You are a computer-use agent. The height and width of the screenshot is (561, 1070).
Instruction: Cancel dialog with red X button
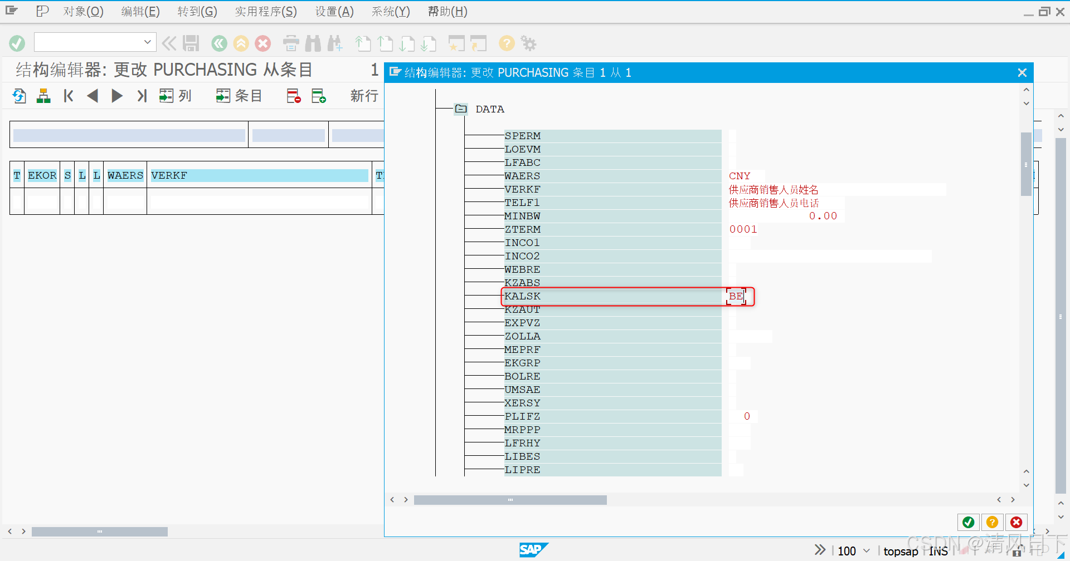[1016, 522]
